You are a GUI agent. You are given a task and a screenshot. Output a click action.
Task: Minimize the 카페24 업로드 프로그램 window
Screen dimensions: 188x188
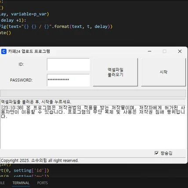coord(150,51)
